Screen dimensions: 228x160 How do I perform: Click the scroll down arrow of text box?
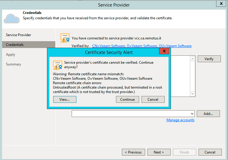pos(192,94)
